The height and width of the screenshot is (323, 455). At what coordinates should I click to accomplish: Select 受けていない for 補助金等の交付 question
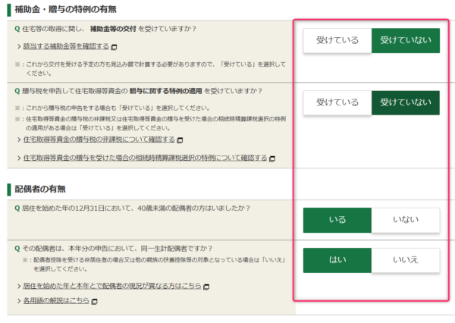406,41
